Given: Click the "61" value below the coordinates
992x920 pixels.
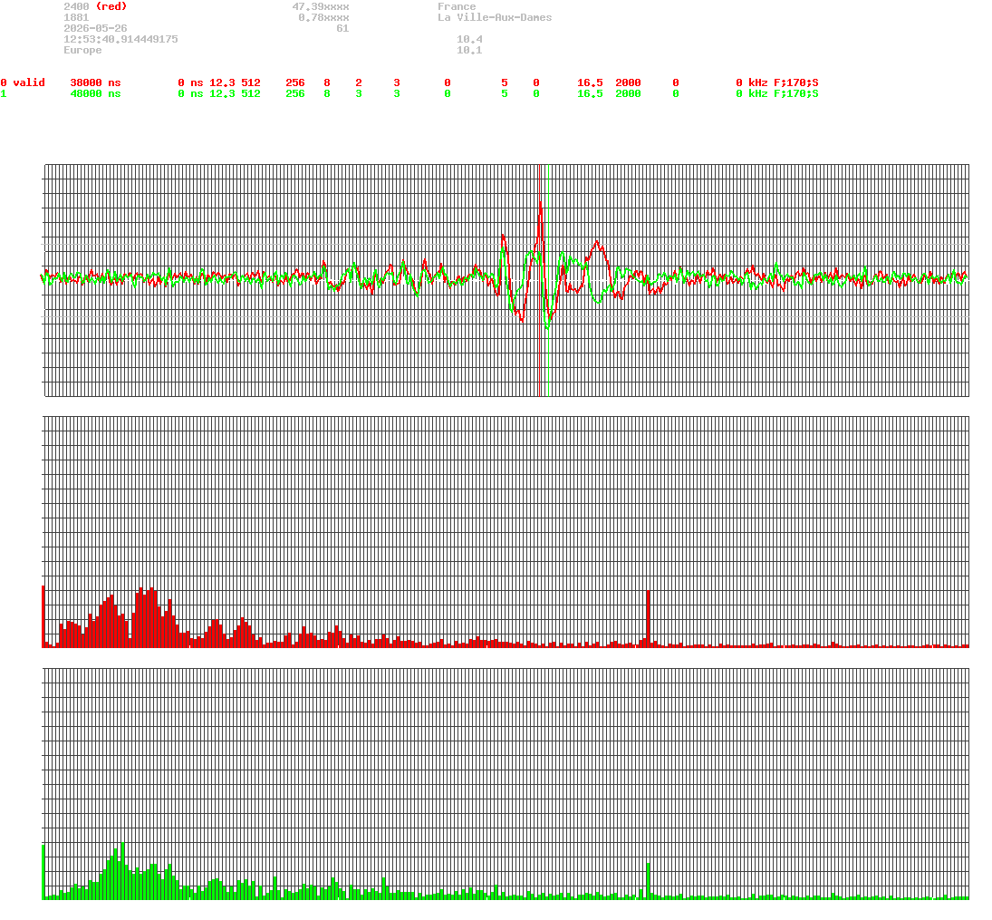Looking at the screenshot, I should 343,28.
